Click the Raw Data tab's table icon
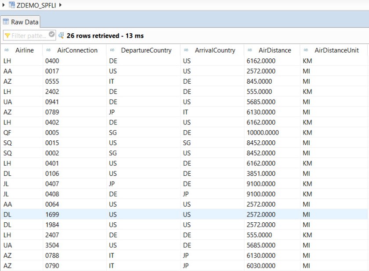The image size is (369, 271). (x=6, y=22)
